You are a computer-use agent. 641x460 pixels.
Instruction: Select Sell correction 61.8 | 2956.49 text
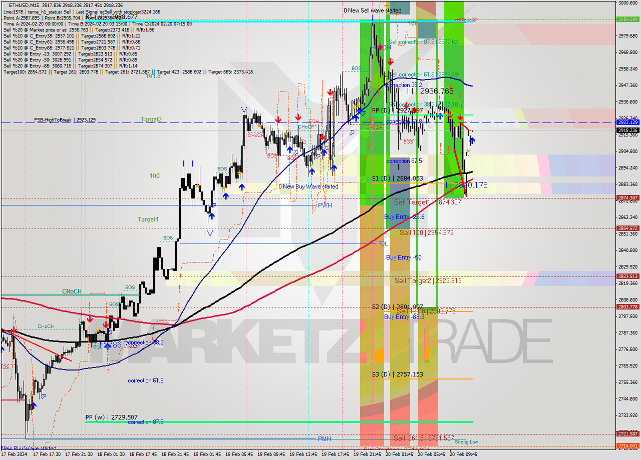pos(424,74)
